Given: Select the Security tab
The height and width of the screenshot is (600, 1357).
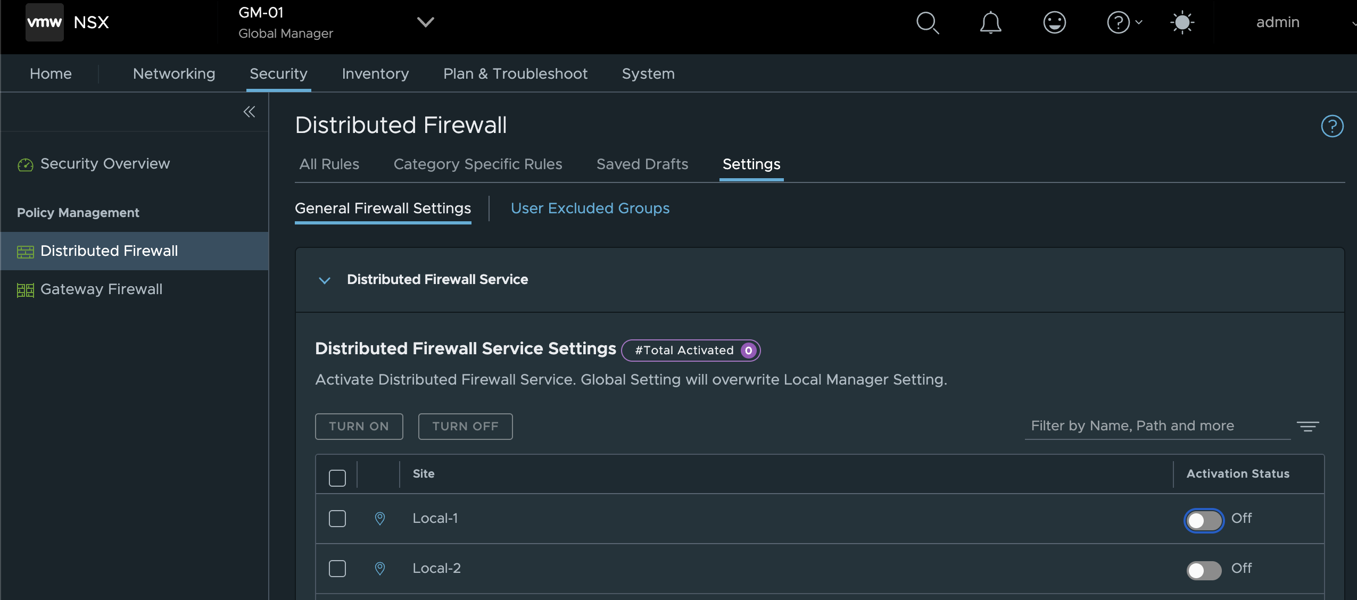Looking at the screenshot, I should (x=278, y=73).
